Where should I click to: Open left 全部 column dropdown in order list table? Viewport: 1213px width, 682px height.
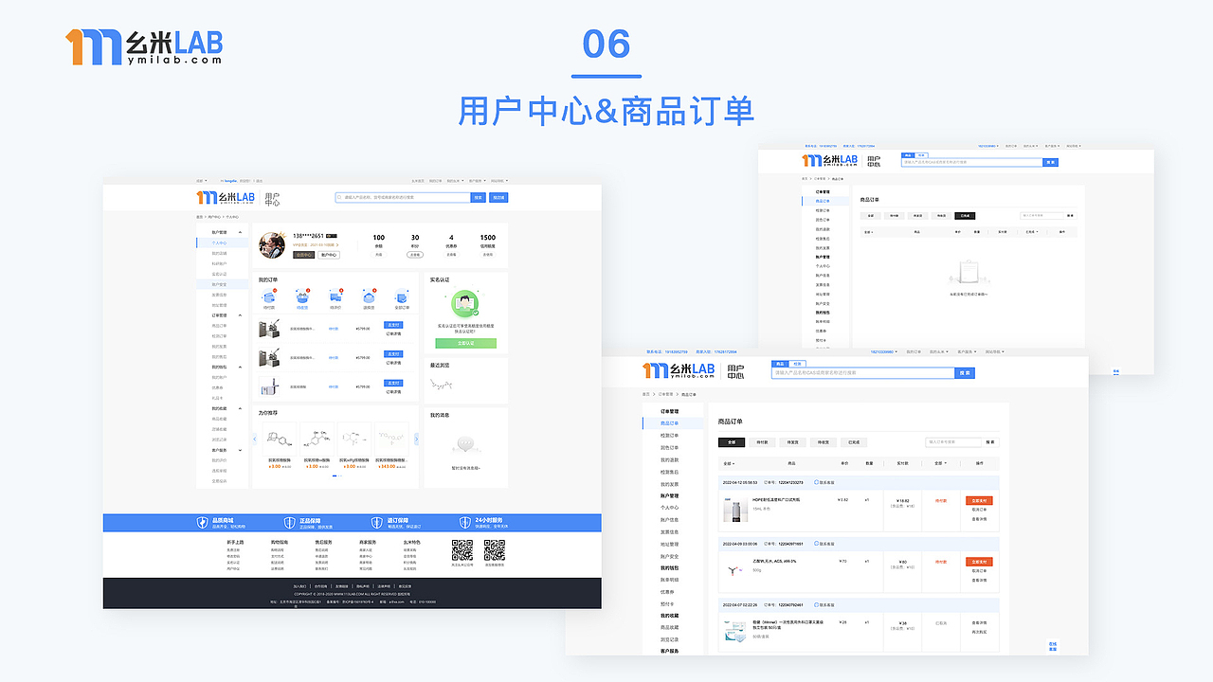(729, 463)
